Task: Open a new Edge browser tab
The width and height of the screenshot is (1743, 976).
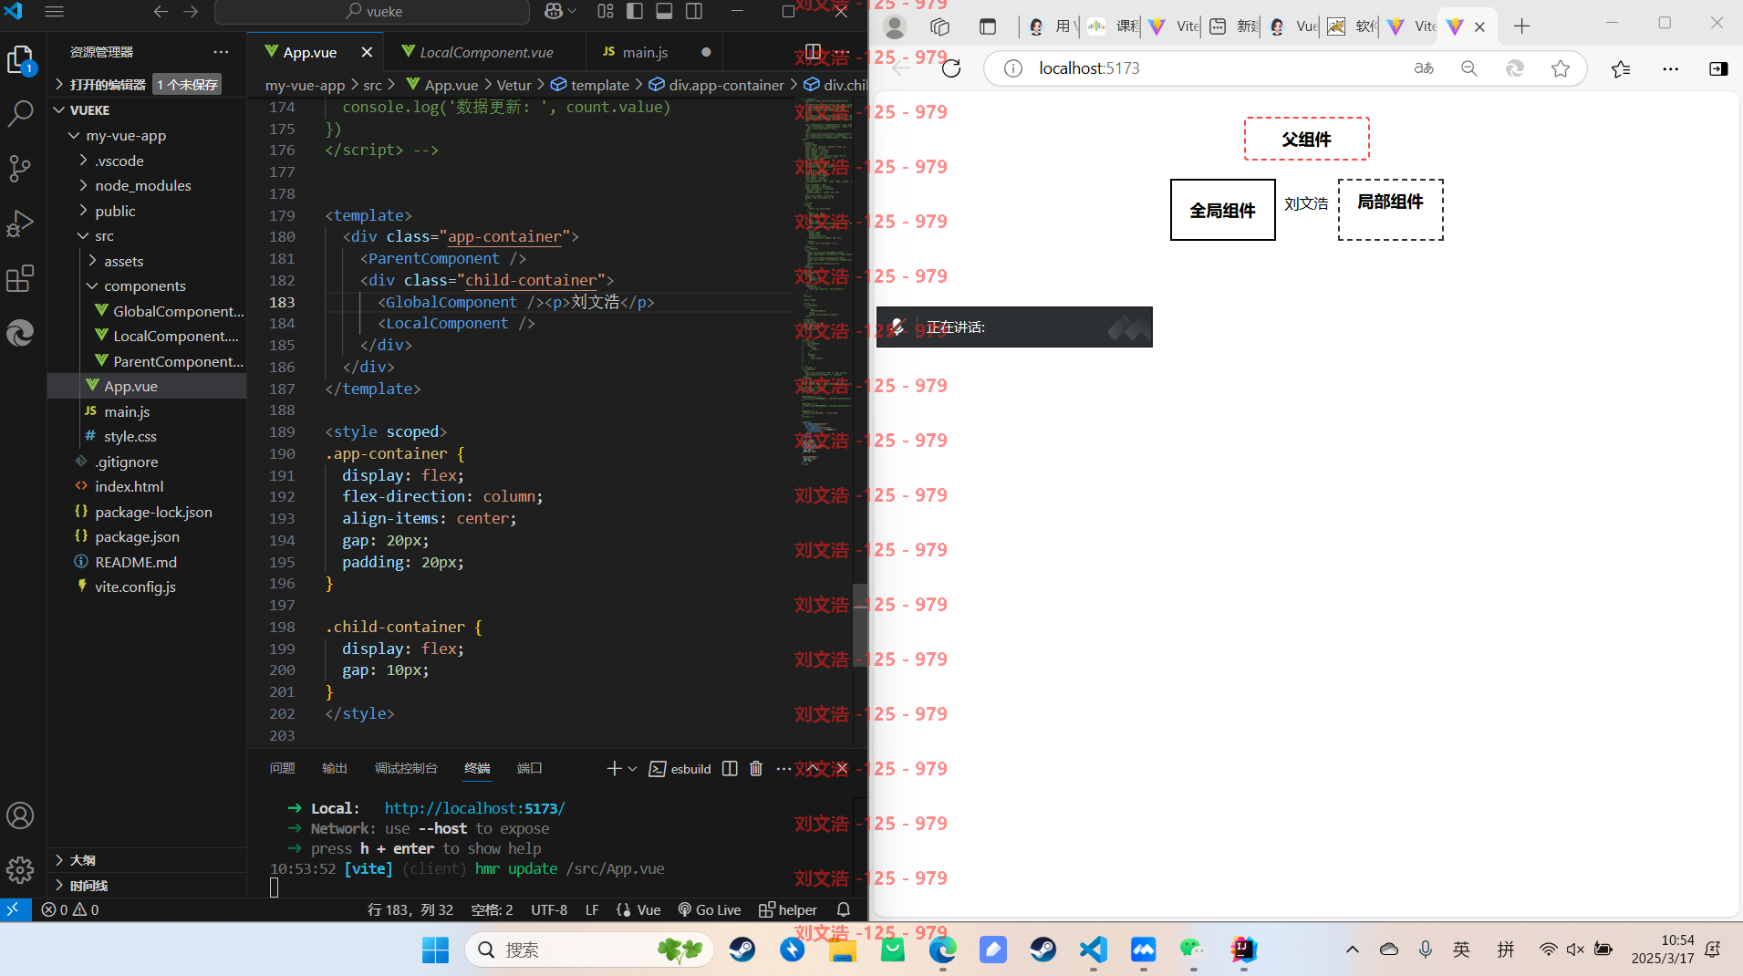Action: coord(1521,26)
